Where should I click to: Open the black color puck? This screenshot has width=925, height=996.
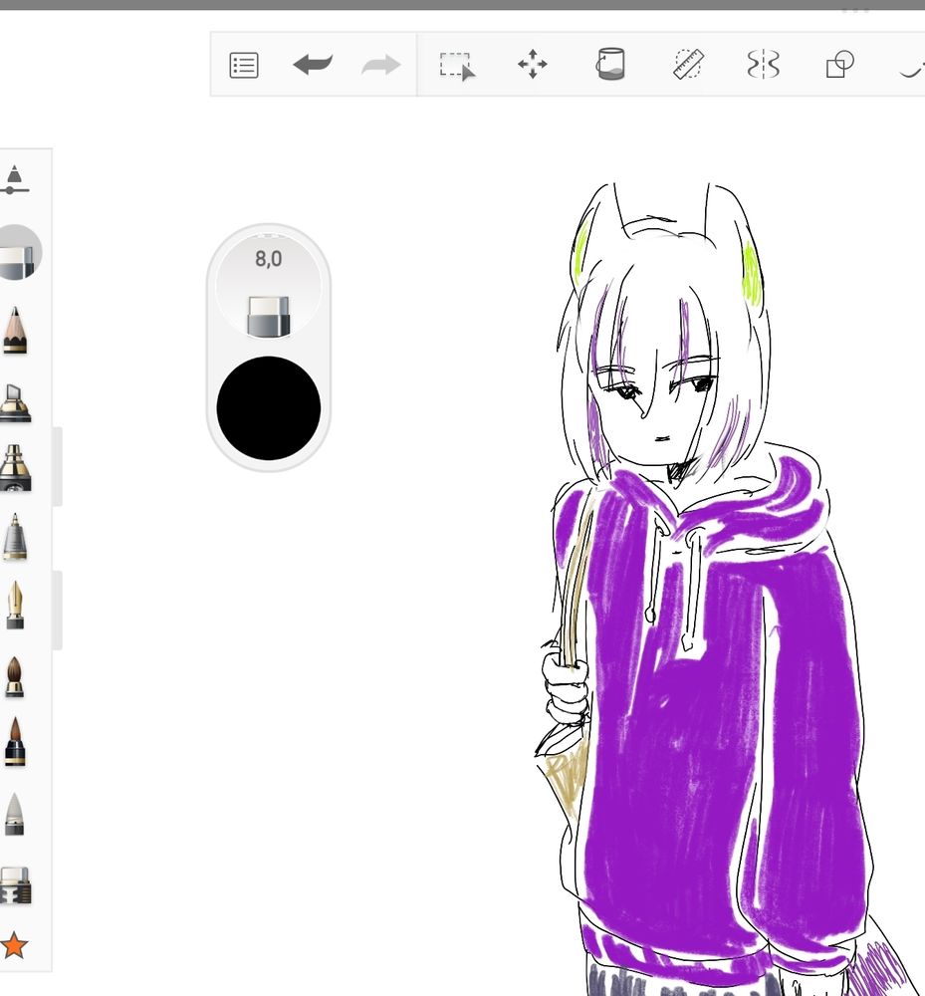[268, 408]
